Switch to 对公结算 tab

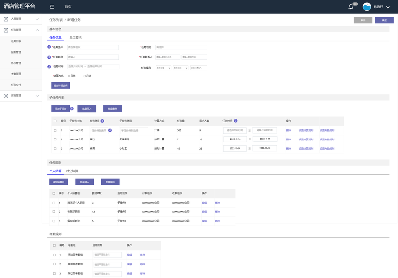[x=72, y=171]
